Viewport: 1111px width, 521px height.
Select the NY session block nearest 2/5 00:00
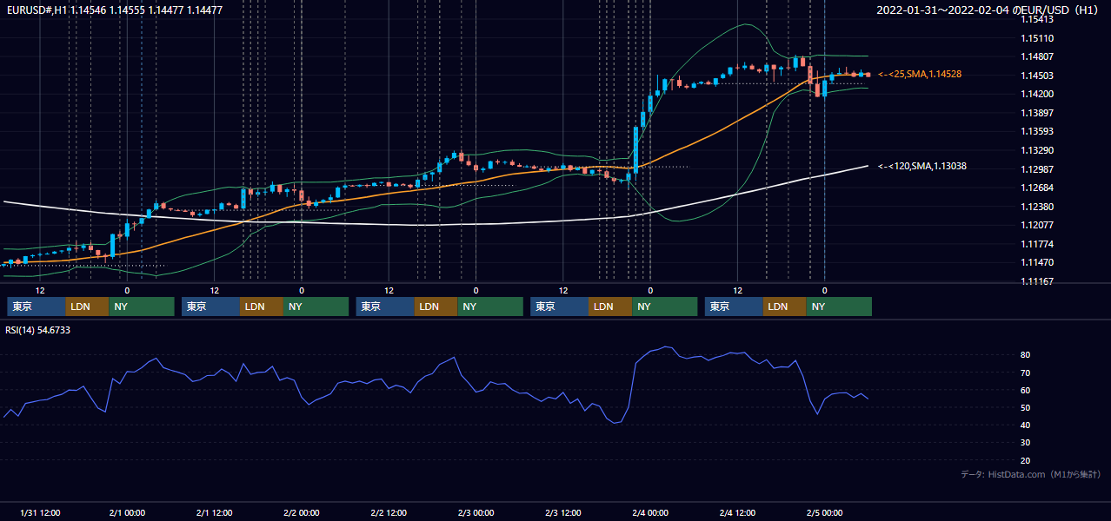839,307
